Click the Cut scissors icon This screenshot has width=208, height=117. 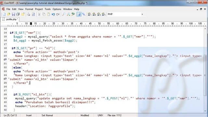click(x=39, y=14)
